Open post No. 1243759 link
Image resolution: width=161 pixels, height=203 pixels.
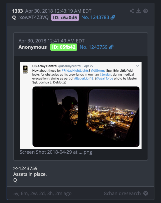(94, 47)
